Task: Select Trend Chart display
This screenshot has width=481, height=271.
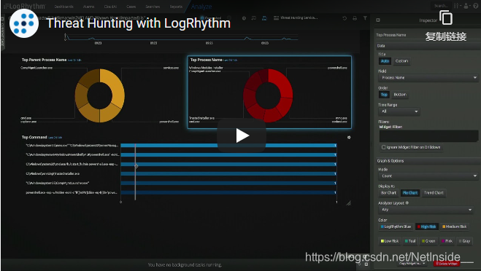Action: pyautogui.click(x=434, y=193)
